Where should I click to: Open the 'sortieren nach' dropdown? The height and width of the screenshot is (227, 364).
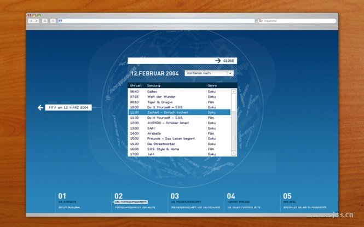[x=206, y=73]
